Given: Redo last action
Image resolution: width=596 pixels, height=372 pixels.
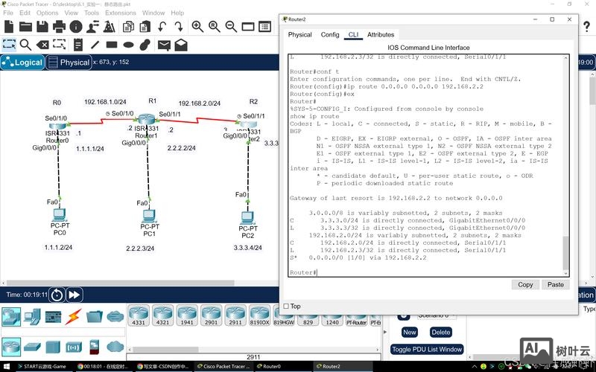Looking at the screenshot, I should click(179, 27).
